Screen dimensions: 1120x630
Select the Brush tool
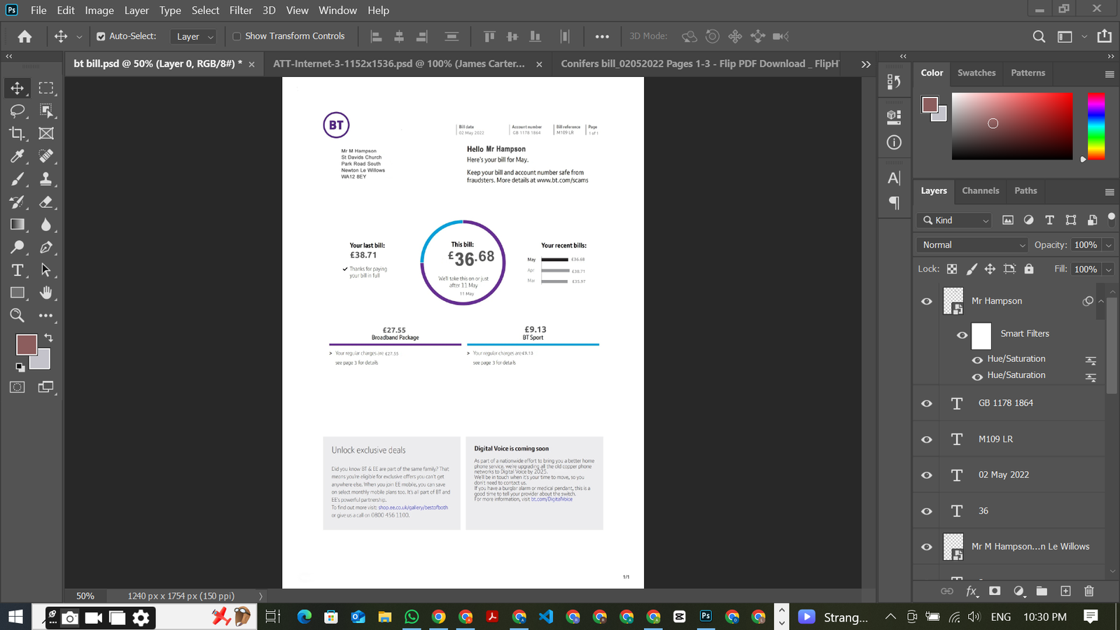(x=17, y=179)
